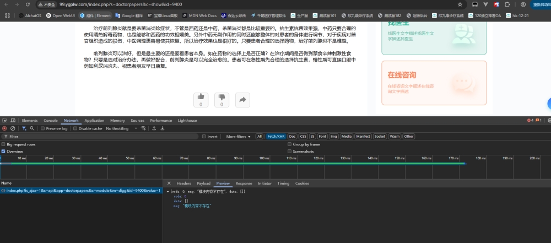The height and width of the screenshot is (243, 551).
Task: Open the Initiator tab of the request
Action: tap(264, 183)
